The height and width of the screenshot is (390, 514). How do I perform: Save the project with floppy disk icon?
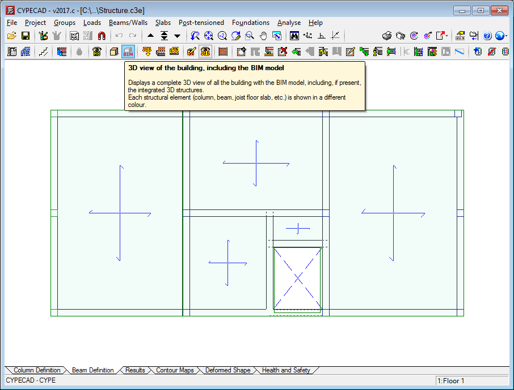pos(26,36)
